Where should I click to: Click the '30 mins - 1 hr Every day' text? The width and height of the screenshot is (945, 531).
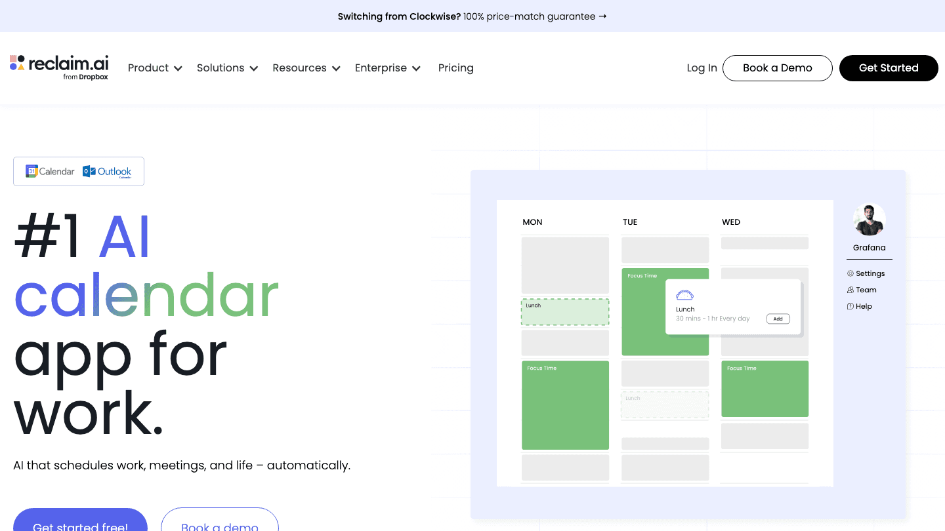tap(713, 319)
